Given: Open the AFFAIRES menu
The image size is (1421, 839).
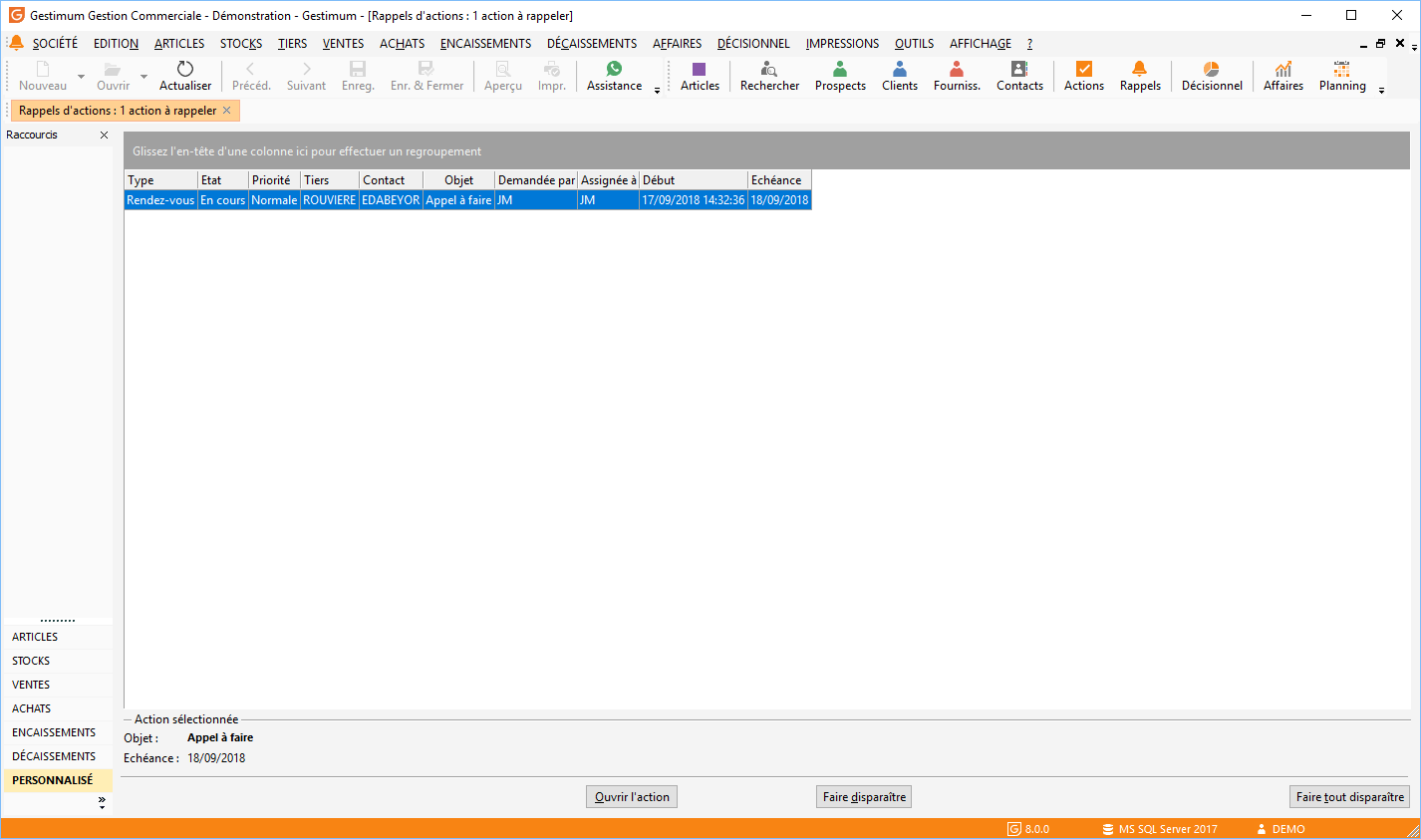Looking at the screenshot, I should [677, 44].
